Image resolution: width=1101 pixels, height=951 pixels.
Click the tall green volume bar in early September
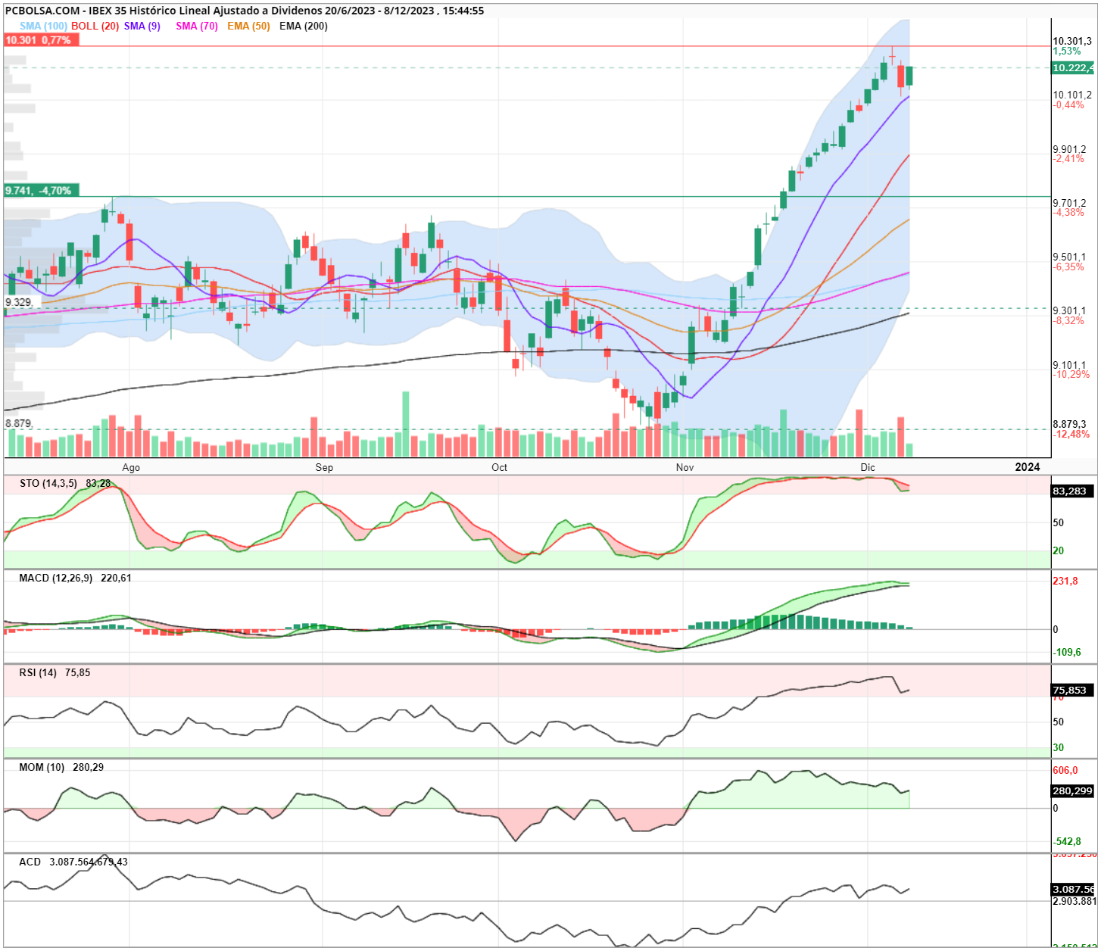[x=406, y=424]
